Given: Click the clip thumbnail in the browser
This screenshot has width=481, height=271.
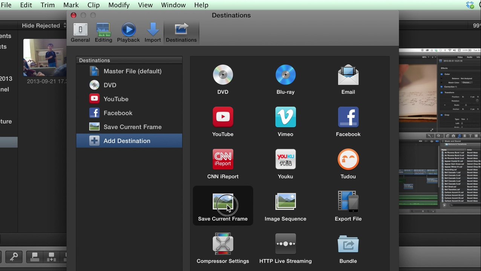Looking at the screenshot, I should click(x=45, y=58).
